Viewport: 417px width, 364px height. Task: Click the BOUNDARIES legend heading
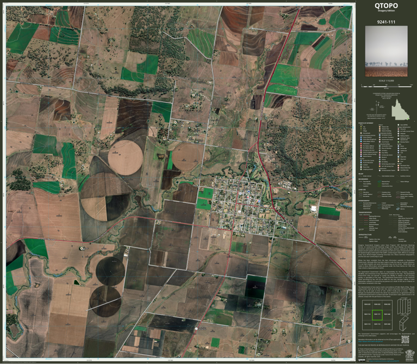point(363,179)
